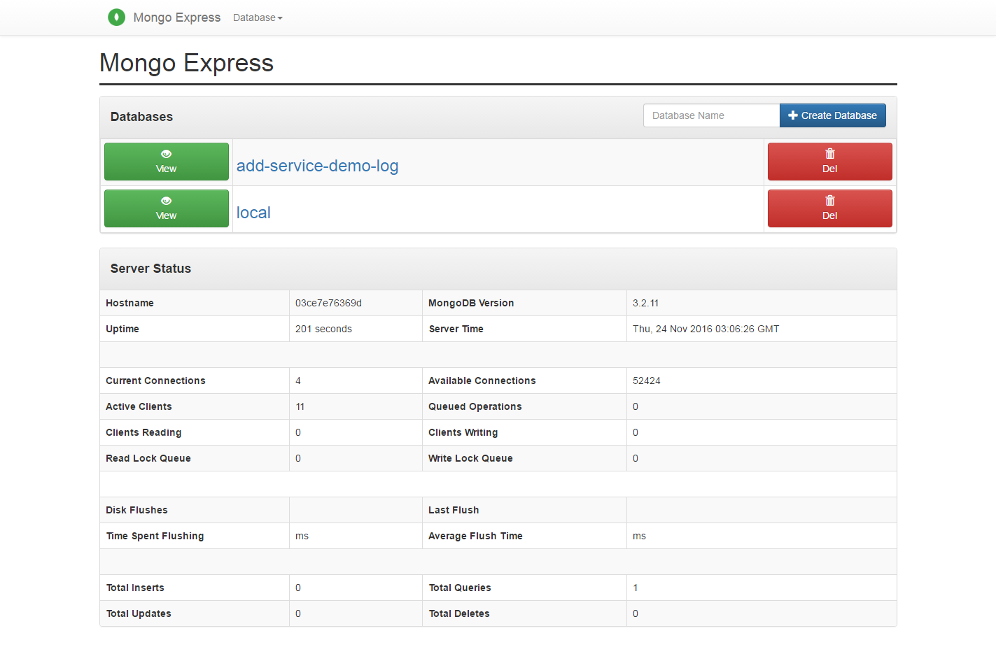Image resolution: width=996 pixels, height=668 pixels.
Task: Select the hostname value 03ce7e76369d
Action: coord(328,303)
